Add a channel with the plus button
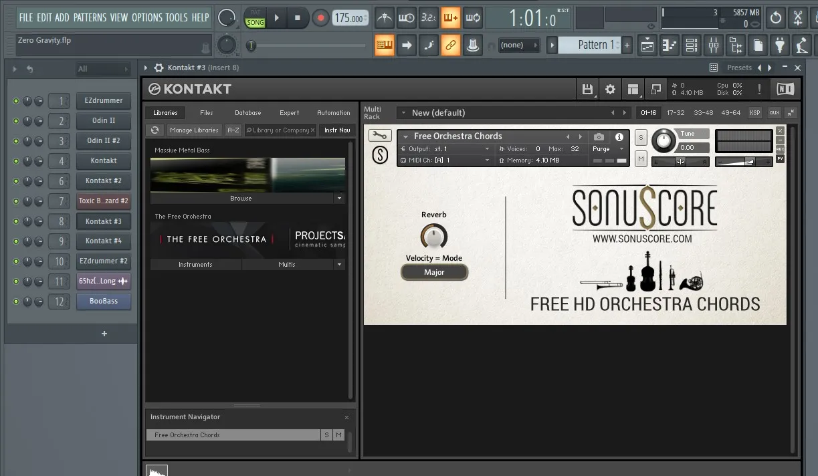This screenshot has width=818, height=476. point(104,334)
